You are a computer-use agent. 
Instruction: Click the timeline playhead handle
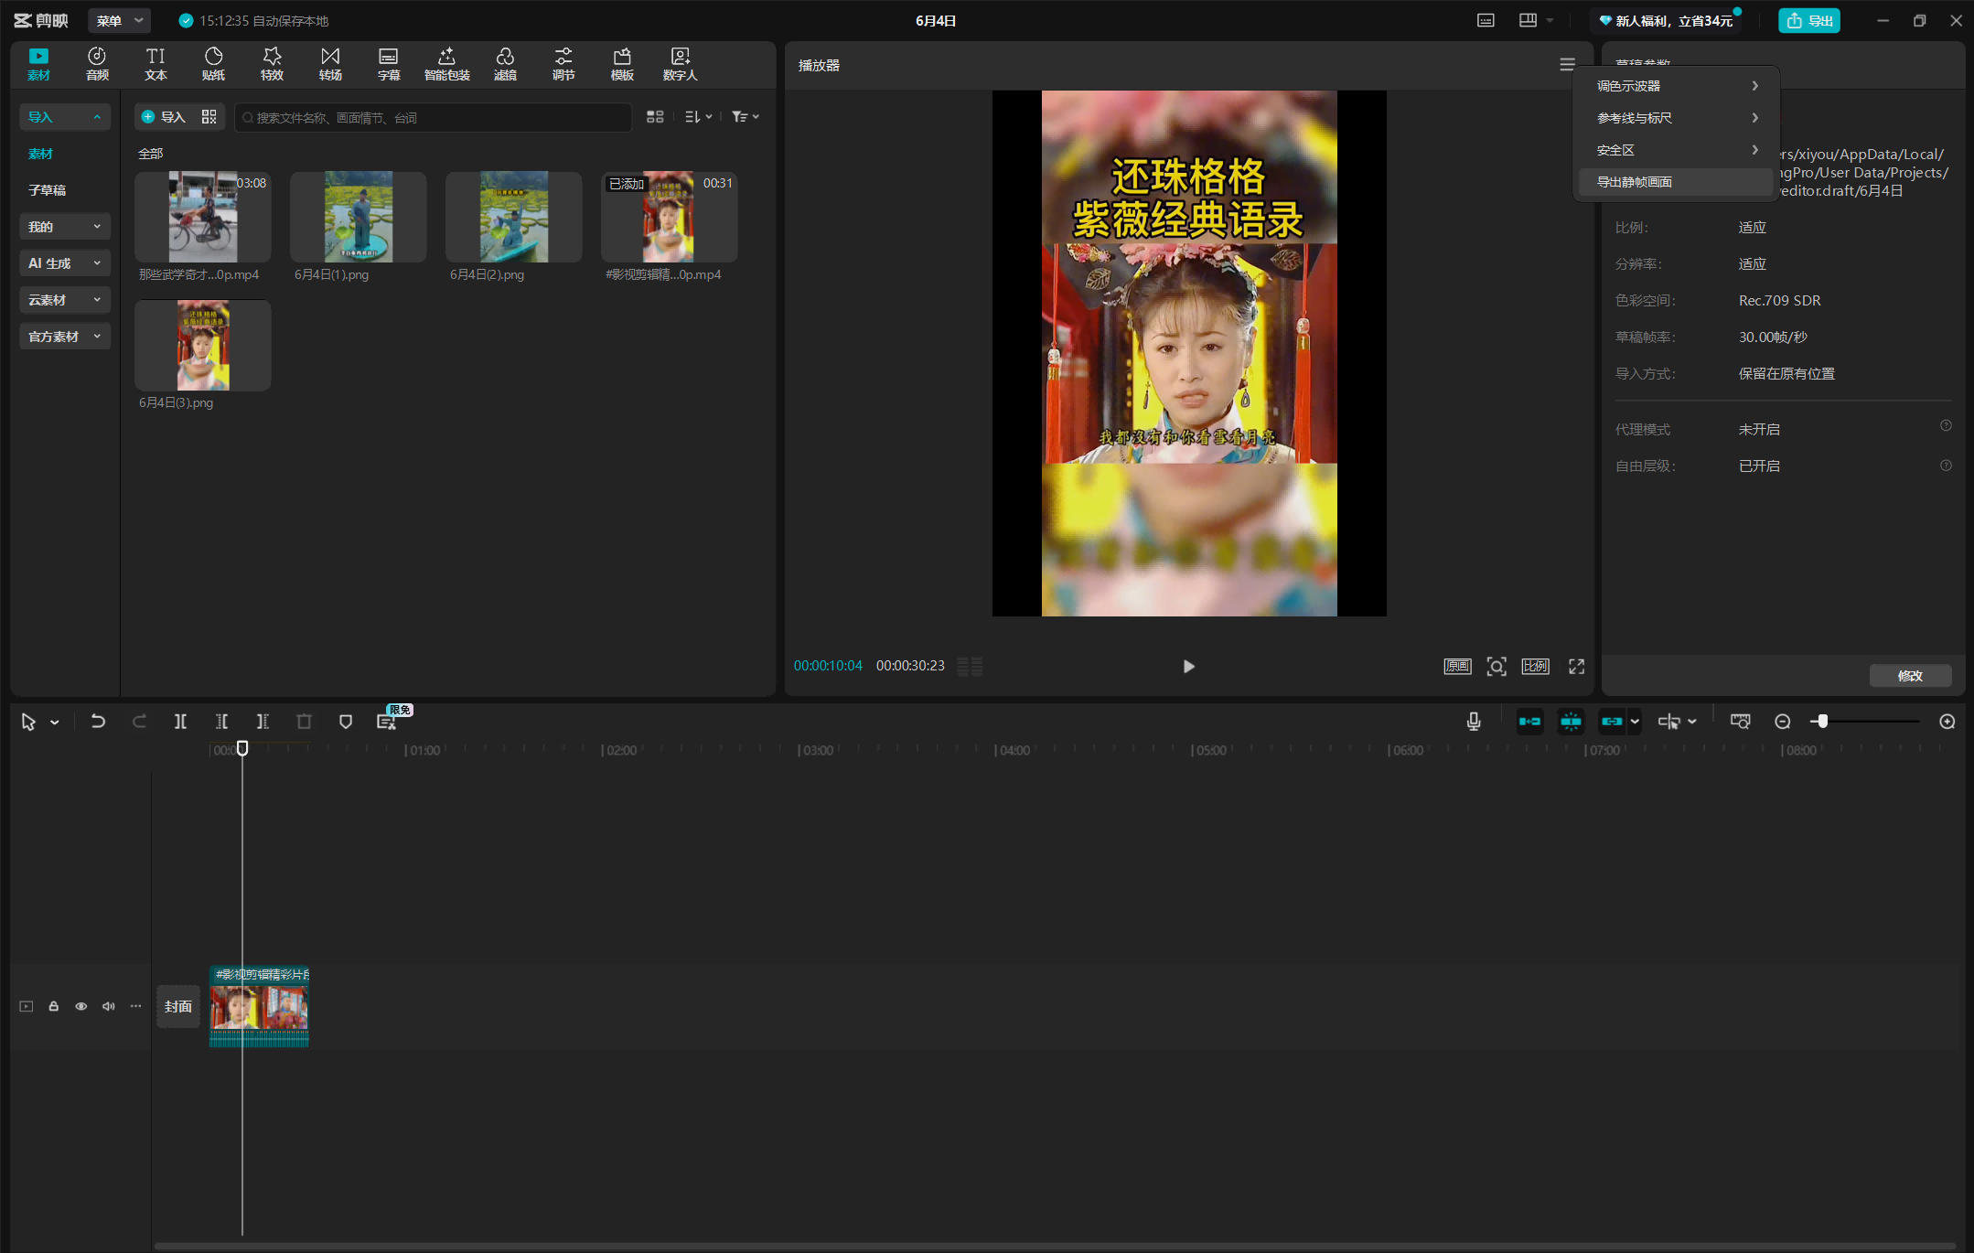242,748
